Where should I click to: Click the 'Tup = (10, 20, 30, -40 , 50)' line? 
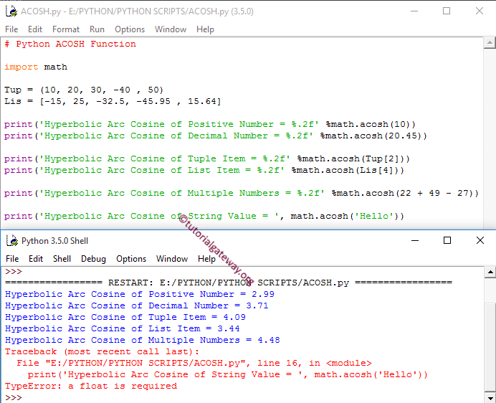coord(84,90)
